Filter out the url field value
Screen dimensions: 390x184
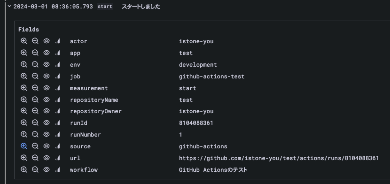pos(35,158)
